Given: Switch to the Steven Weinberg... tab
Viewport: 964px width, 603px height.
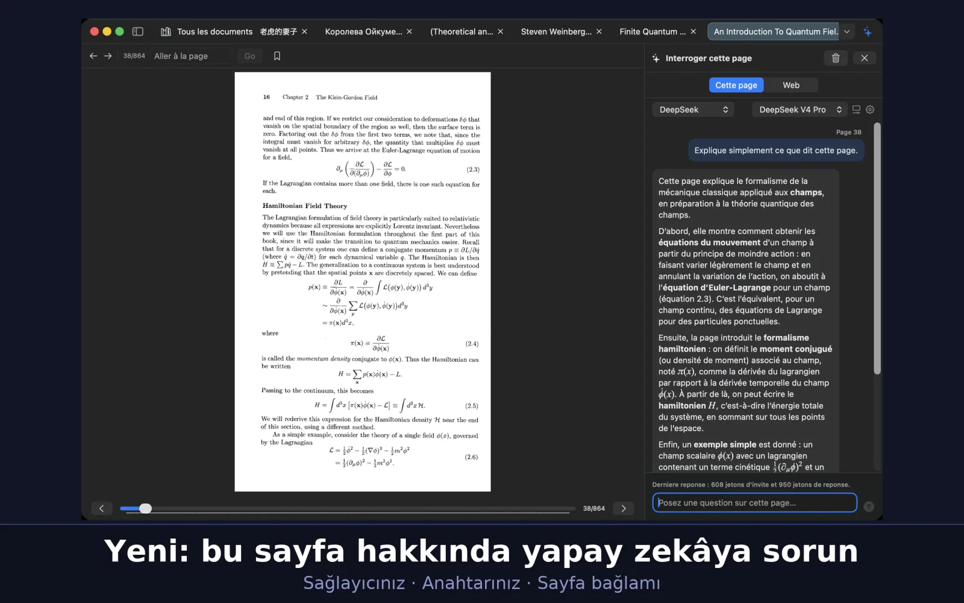Looking at the screenshot, I should [556, 31].
